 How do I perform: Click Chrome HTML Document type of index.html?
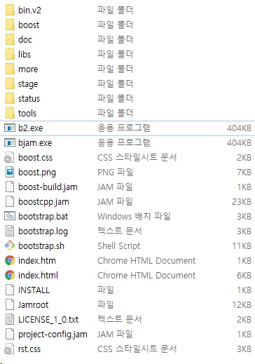click(x=146, y=276)
